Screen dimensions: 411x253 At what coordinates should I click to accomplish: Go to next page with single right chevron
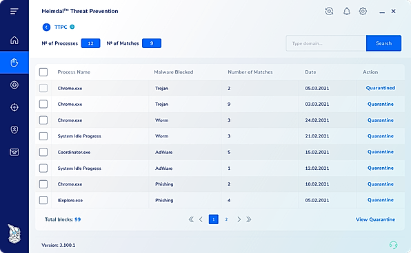tap(239, 219)
